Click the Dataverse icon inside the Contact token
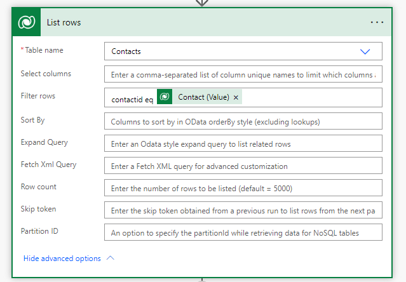406x282 pixels. [165, 97]
